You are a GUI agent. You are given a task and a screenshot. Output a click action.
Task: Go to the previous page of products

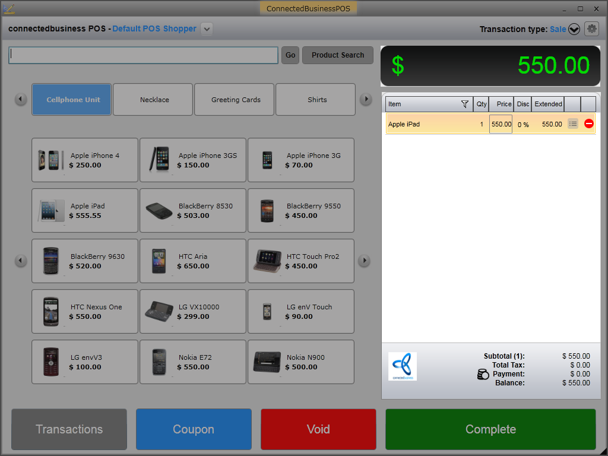(21, 261)
